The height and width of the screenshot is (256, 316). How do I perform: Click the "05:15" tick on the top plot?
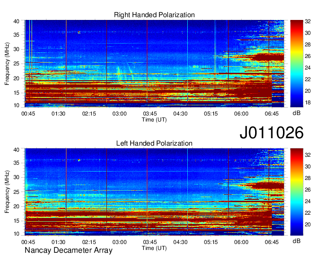tap(211, 114)
